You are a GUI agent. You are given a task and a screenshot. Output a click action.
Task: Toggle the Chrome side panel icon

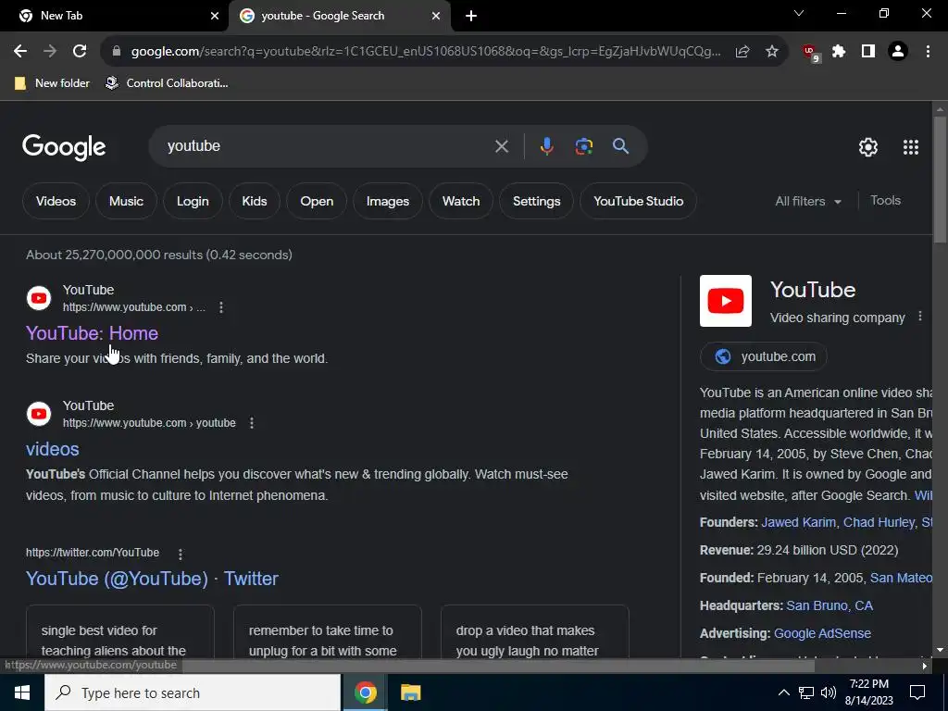coord(868,52)
